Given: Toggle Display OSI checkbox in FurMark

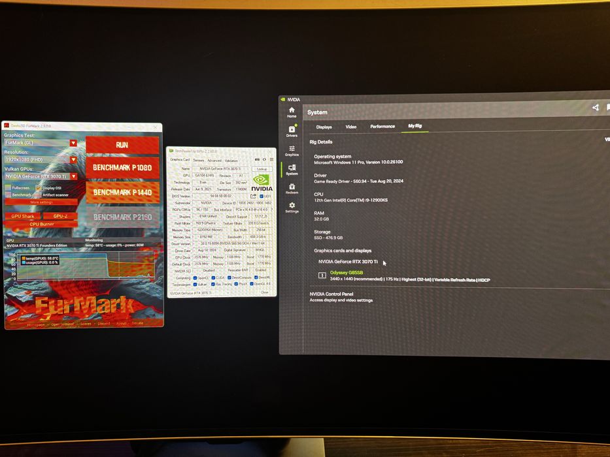Looking at the screenshot, I should point(39,188).
